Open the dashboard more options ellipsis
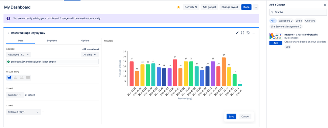Viewport: 328px width, 128px height. pos(256,7)
